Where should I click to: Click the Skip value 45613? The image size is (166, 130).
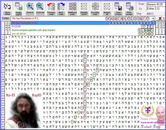tap(150, 14)
